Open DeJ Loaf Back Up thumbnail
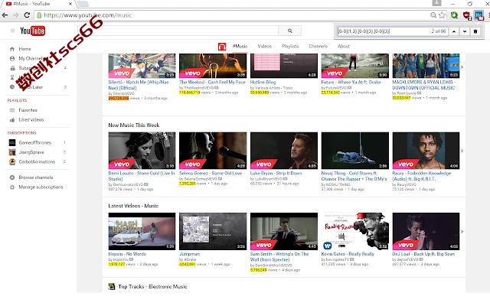Image resolution: width=490 pixels, height=306 pixels. (x=426, y=231)
